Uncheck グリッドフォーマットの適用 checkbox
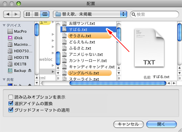This screenshot has height=132, width=182. [11, 110]
